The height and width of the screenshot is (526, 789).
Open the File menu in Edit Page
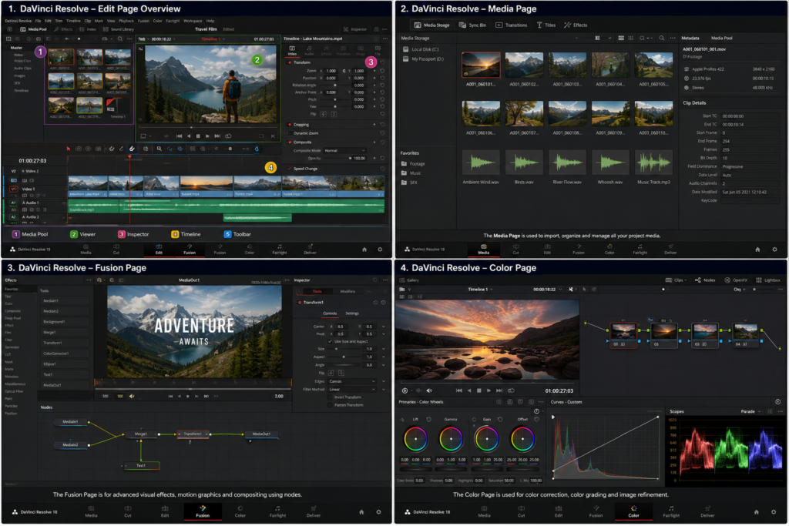[39, 21]
